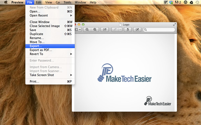
Task: Click the cloud sync menu bar icon
Action: pyautogui.click(x=171, y=2)
